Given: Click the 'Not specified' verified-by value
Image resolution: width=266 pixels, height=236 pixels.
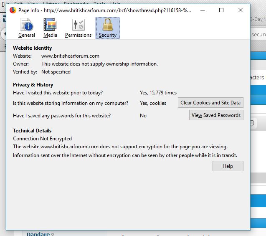Looking at the screenshot, I should point(56,72).
